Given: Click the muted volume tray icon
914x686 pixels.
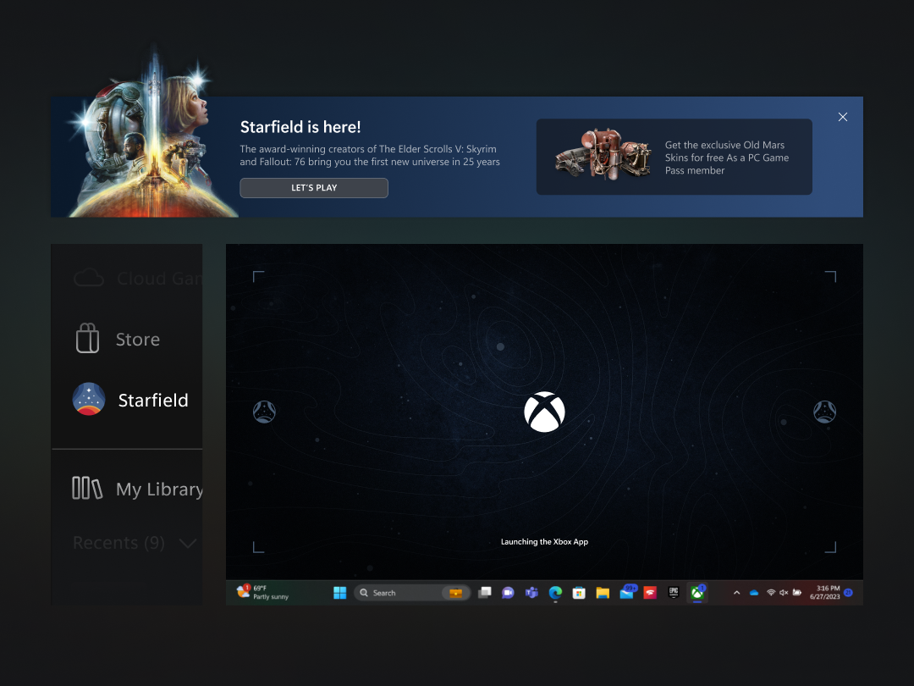Looking at the screenshot, I should [x=784, y=593].
